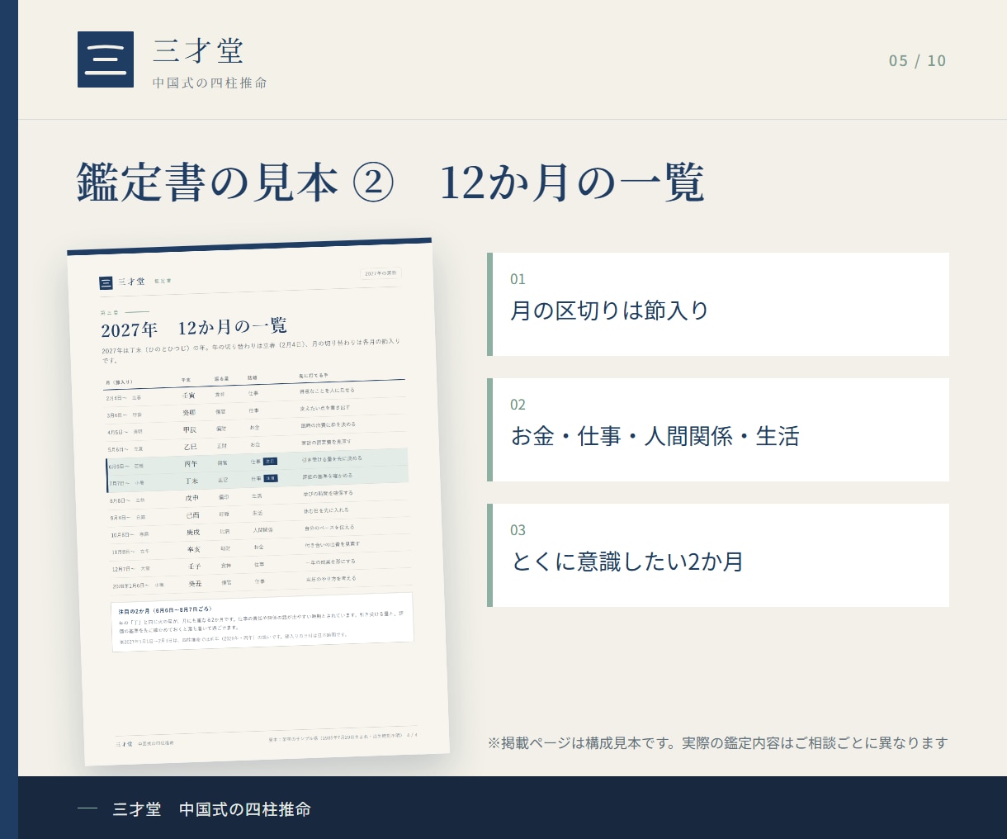This screenshot has width=1007, height=839.
Task: Click the 乙巳 row in the sample table
Action: [257, 446]
